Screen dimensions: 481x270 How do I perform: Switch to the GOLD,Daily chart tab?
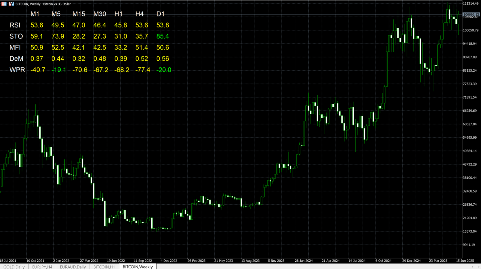point(14,267)
